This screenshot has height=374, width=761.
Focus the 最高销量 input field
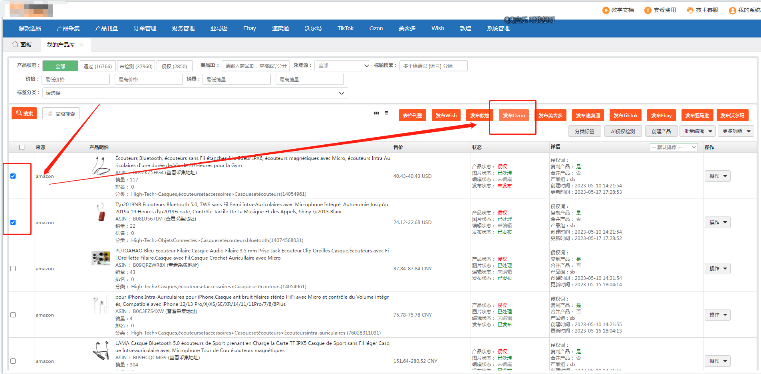point(310,79)
